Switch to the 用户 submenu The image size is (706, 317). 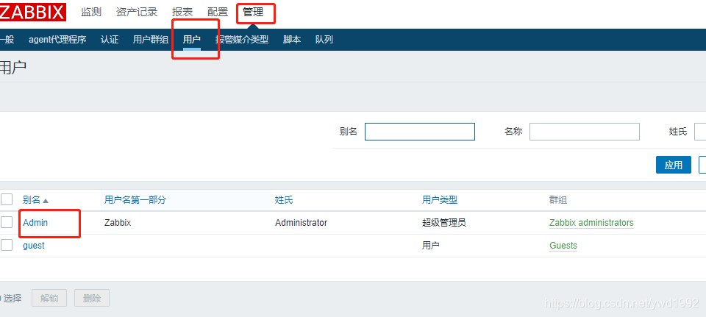pyautogui.click(x=191, y=40)
